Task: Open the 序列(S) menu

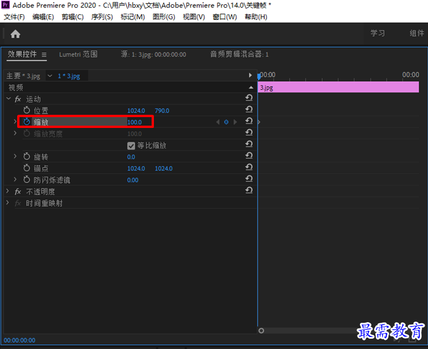Action: tap(102, 17)
